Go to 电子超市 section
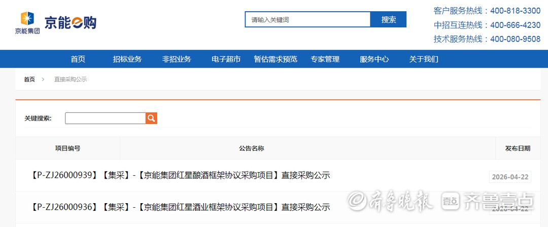Viewport: 548px width, 227px height. pos(226,59)
